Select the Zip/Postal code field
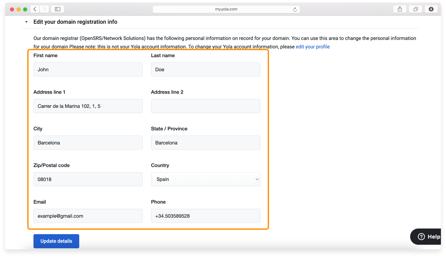 tap(88, 179)
